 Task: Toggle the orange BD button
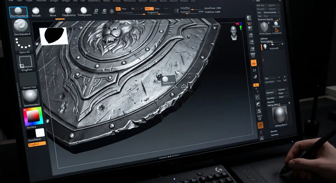[x=118, y=9]
